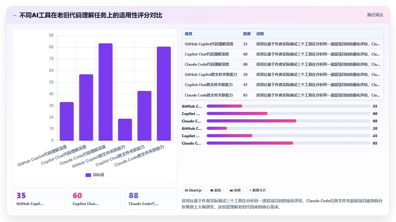The height and width of the screenshot is (222, 396).
Task: Select the 数据卡片 tag chip
Action: (258, 190)
